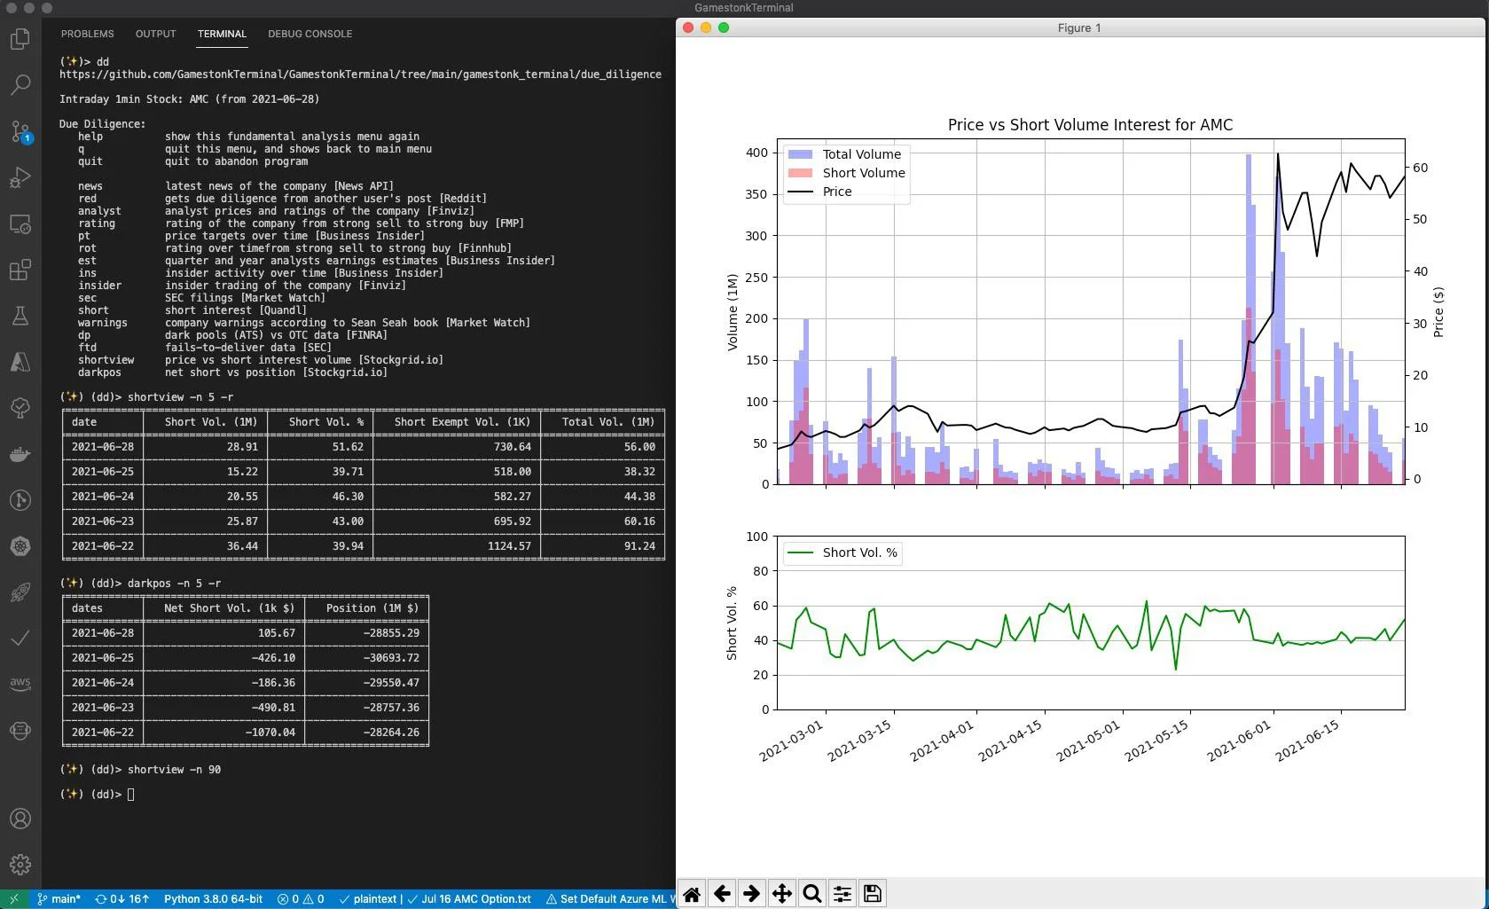This screenshot has height=909, width=1489.
Task: Open Configure subplots settings
Action: [x=842, y=894]
